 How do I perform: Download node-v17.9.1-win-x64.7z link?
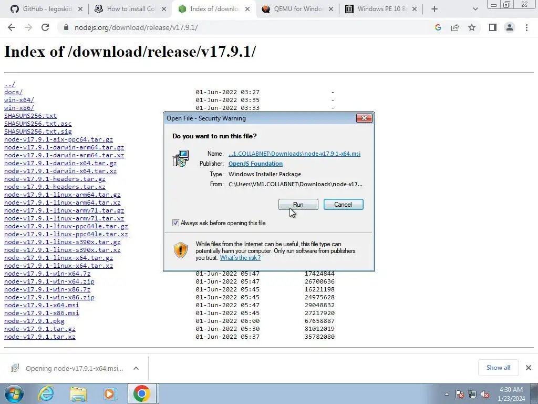coord(47,274)
